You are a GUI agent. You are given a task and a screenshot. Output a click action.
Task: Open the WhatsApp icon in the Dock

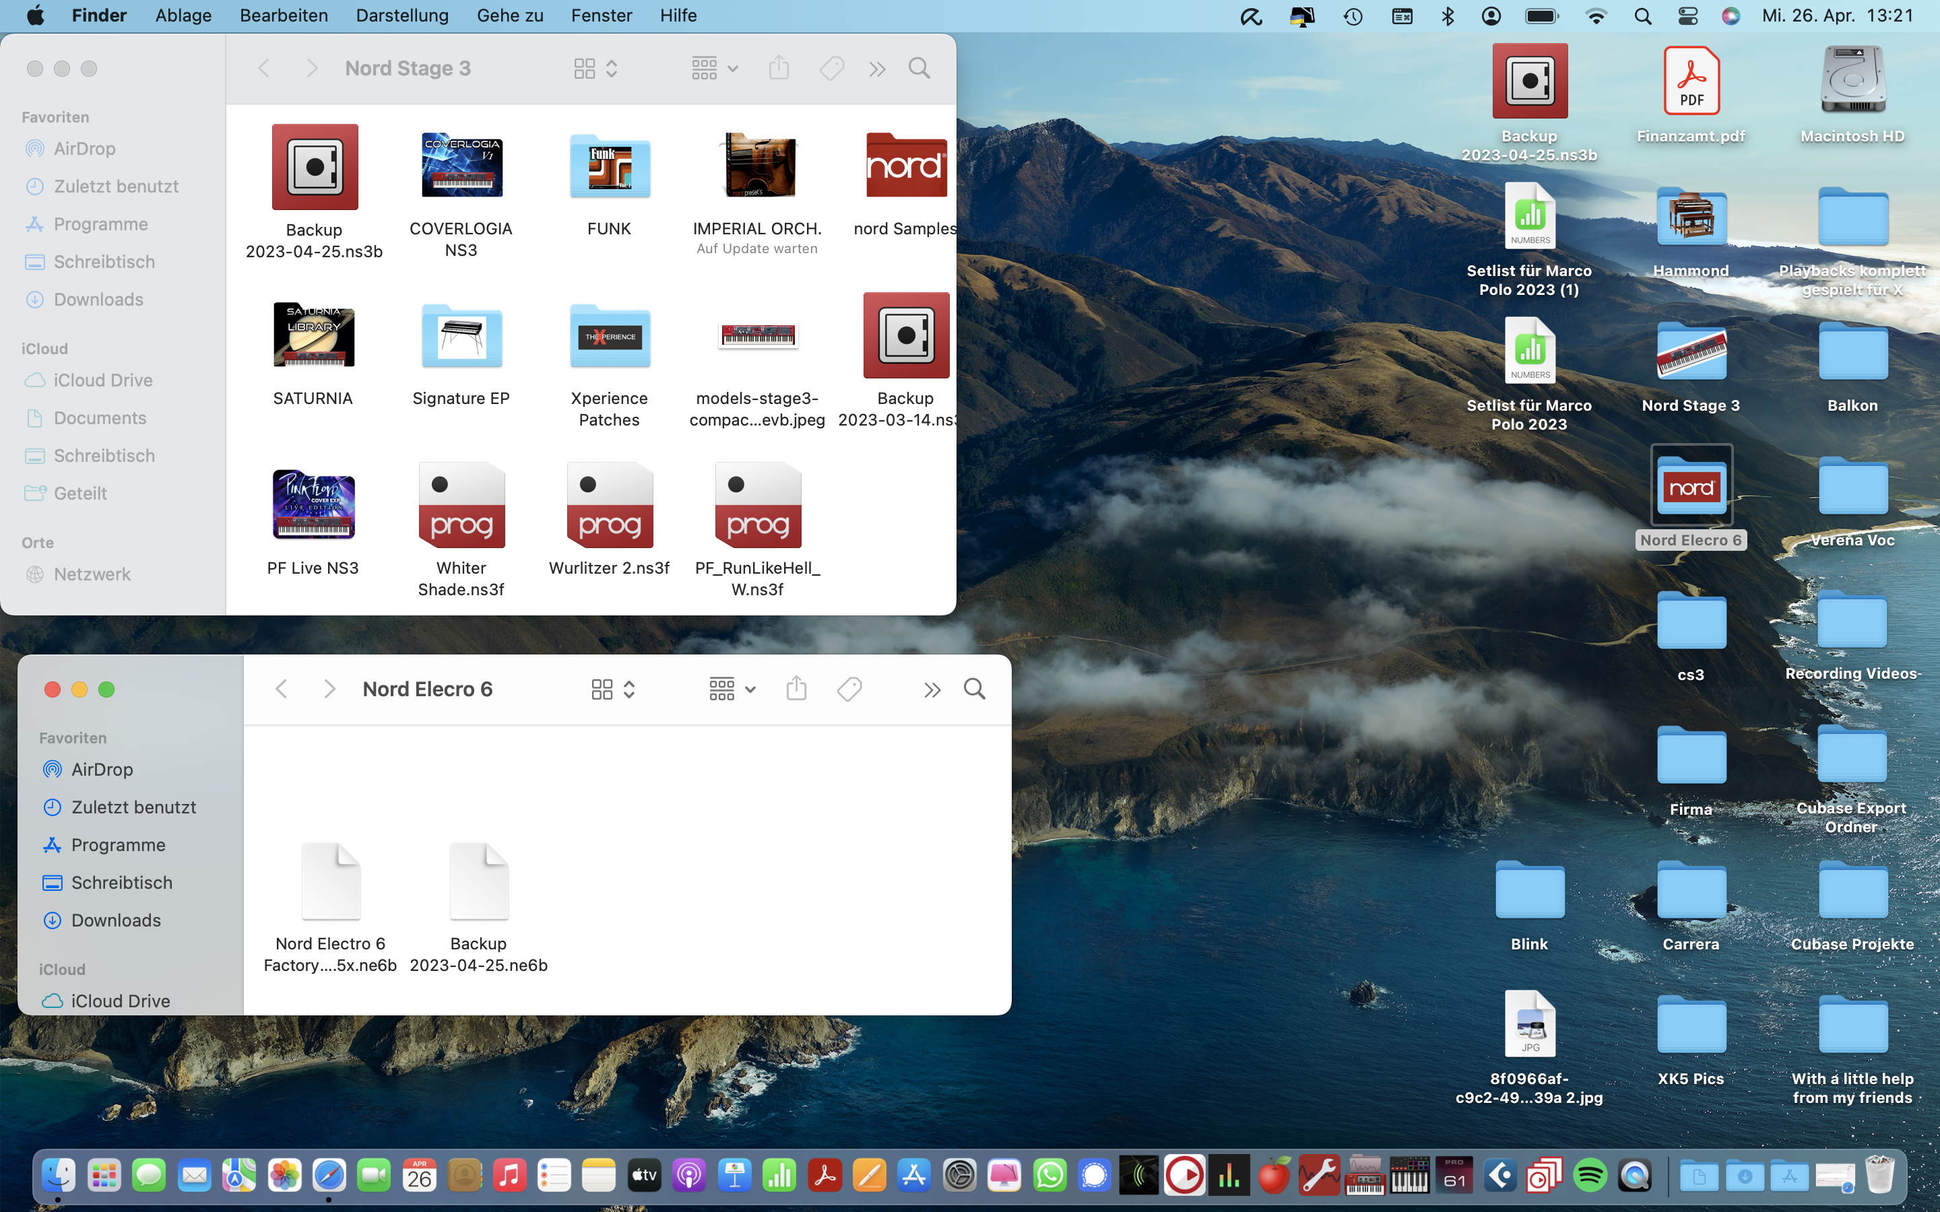pos(1049,1176)
